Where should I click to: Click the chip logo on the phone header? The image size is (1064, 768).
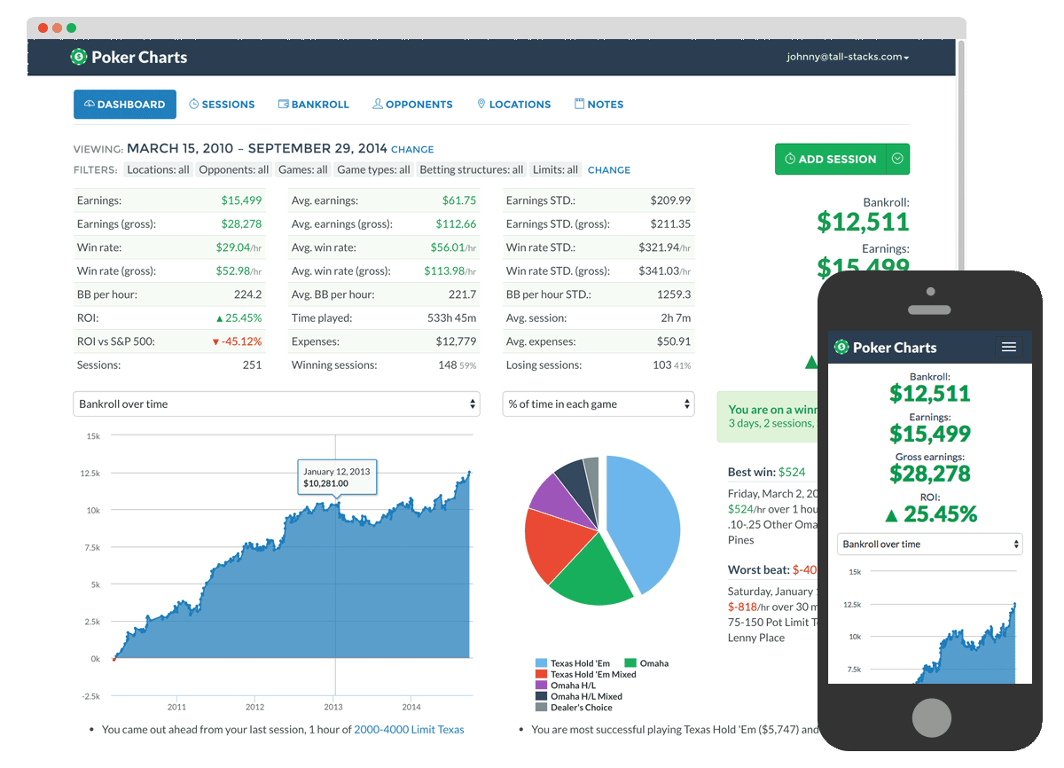(841, 347)
